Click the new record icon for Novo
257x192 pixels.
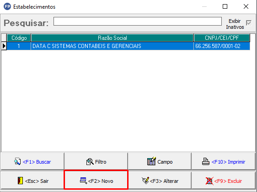point(83,181)
